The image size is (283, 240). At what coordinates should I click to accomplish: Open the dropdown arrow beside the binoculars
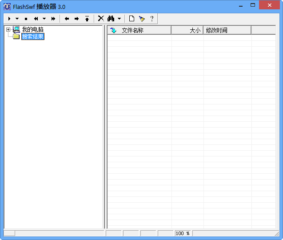point(120,19)
